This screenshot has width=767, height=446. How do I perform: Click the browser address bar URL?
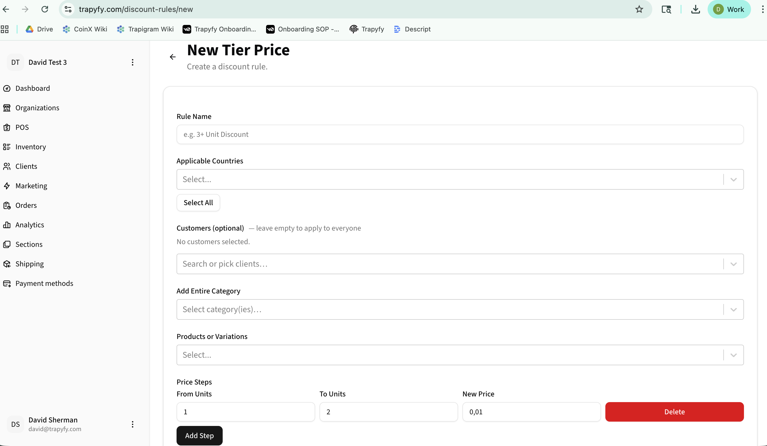pos(136,9)
